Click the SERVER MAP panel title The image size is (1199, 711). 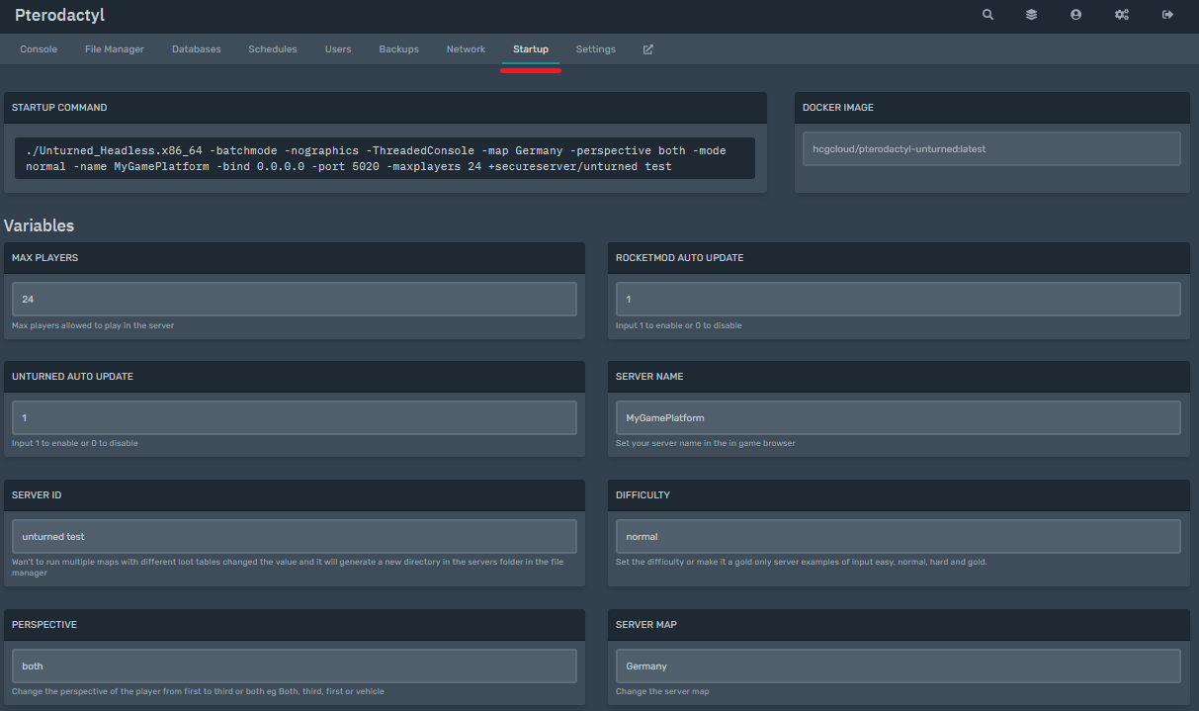coord(646,625)
